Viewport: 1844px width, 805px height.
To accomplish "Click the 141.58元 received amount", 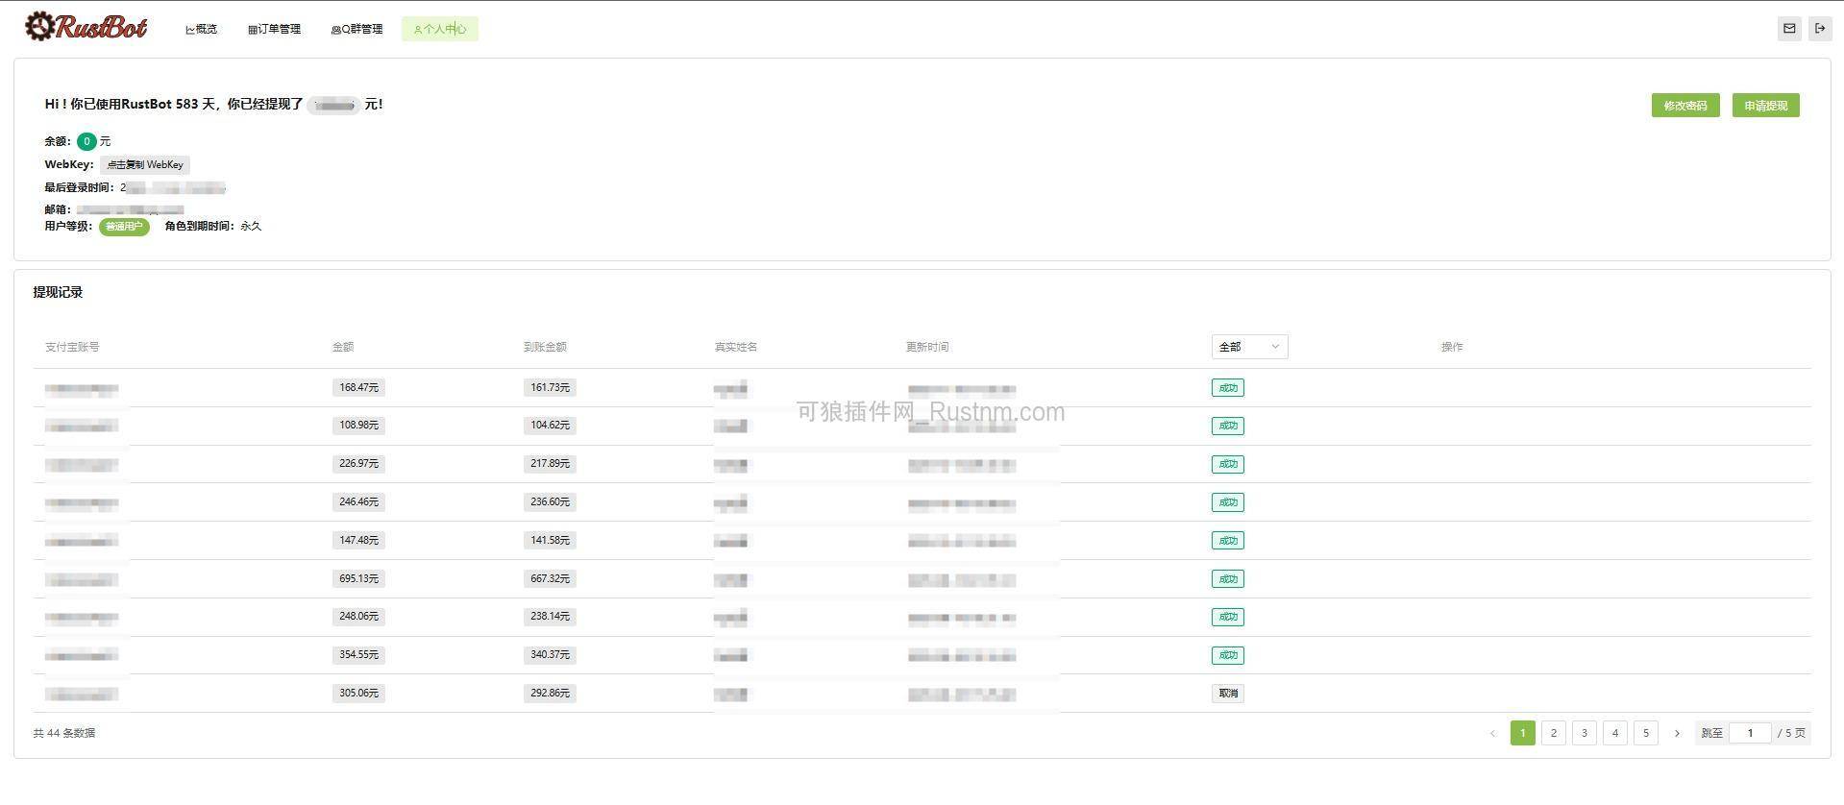I will (x=550, y=541).
